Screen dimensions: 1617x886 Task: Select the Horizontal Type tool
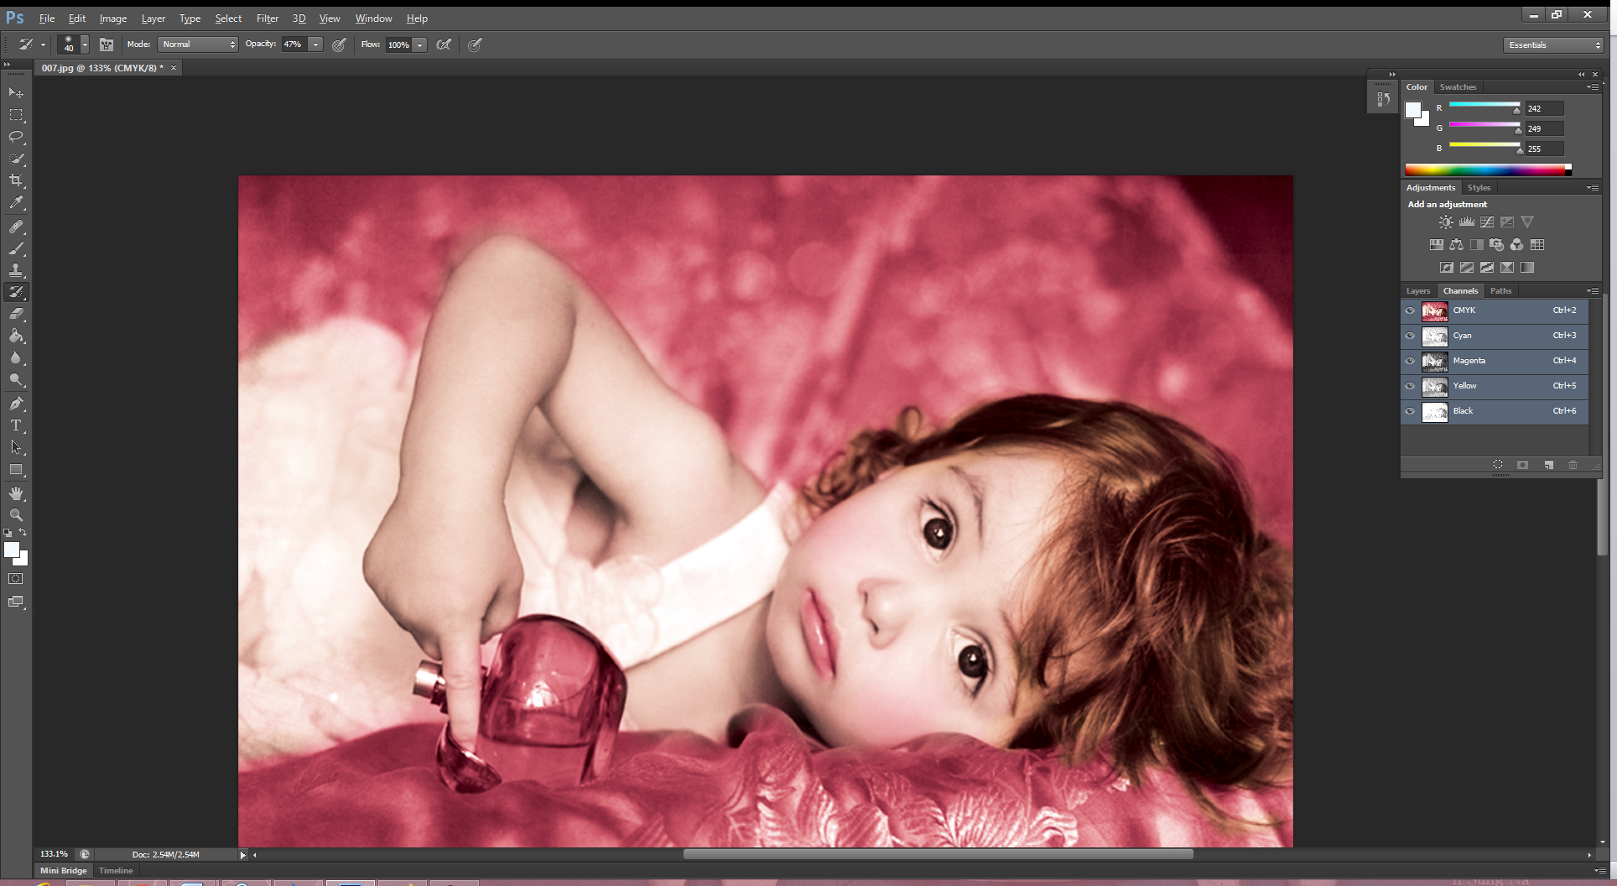click(x=16, y=425)
